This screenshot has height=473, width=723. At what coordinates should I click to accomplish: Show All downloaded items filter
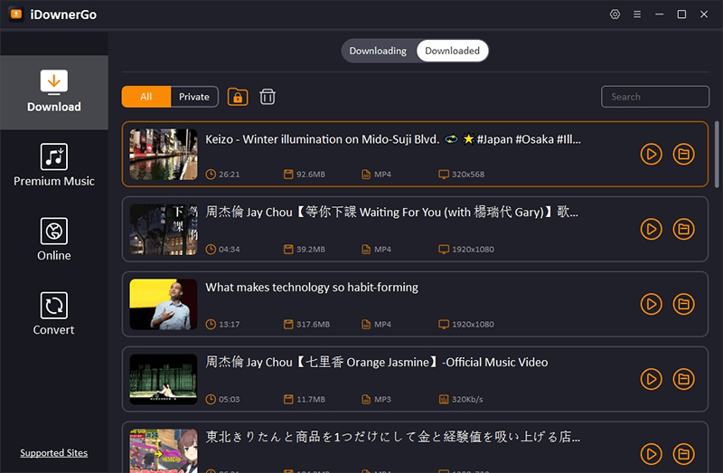[146, 97]
